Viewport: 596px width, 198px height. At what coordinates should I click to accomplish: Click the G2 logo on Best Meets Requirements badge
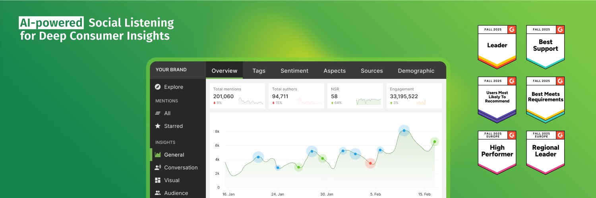click(561, 81)
